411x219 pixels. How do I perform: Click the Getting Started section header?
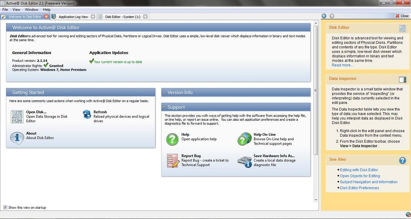(81, 92)
